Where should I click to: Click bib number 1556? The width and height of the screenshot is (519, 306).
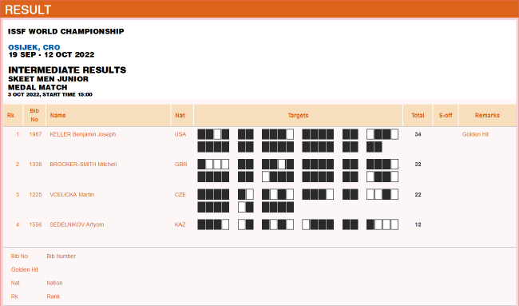35,225
